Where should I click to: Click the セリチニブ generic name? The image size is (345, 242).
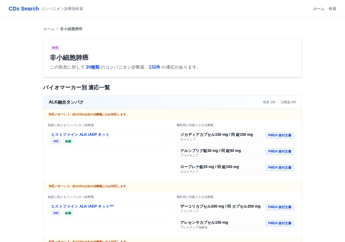pyautogui.click(x=188, y=139)
